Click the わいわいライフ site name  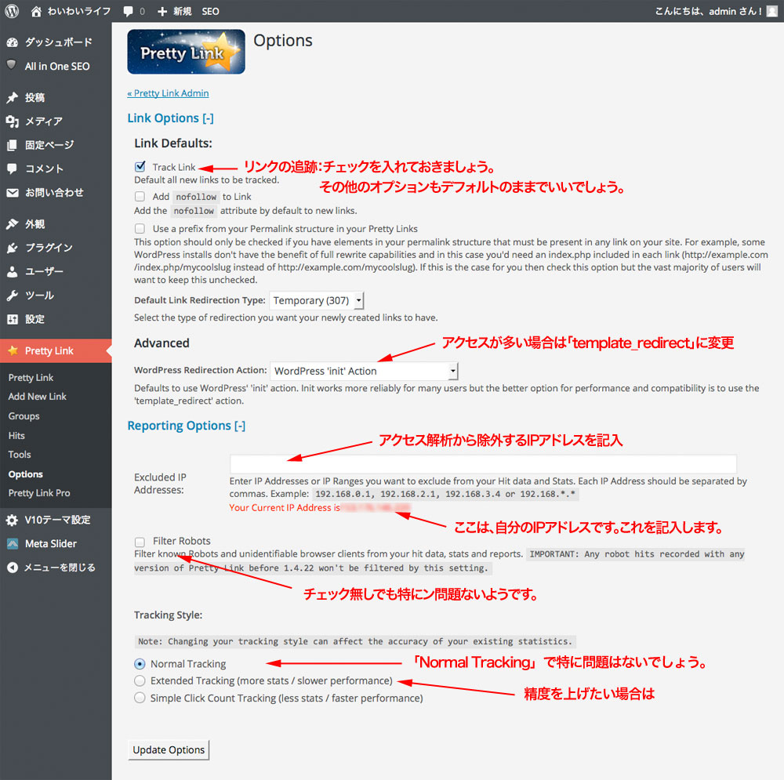79,11
